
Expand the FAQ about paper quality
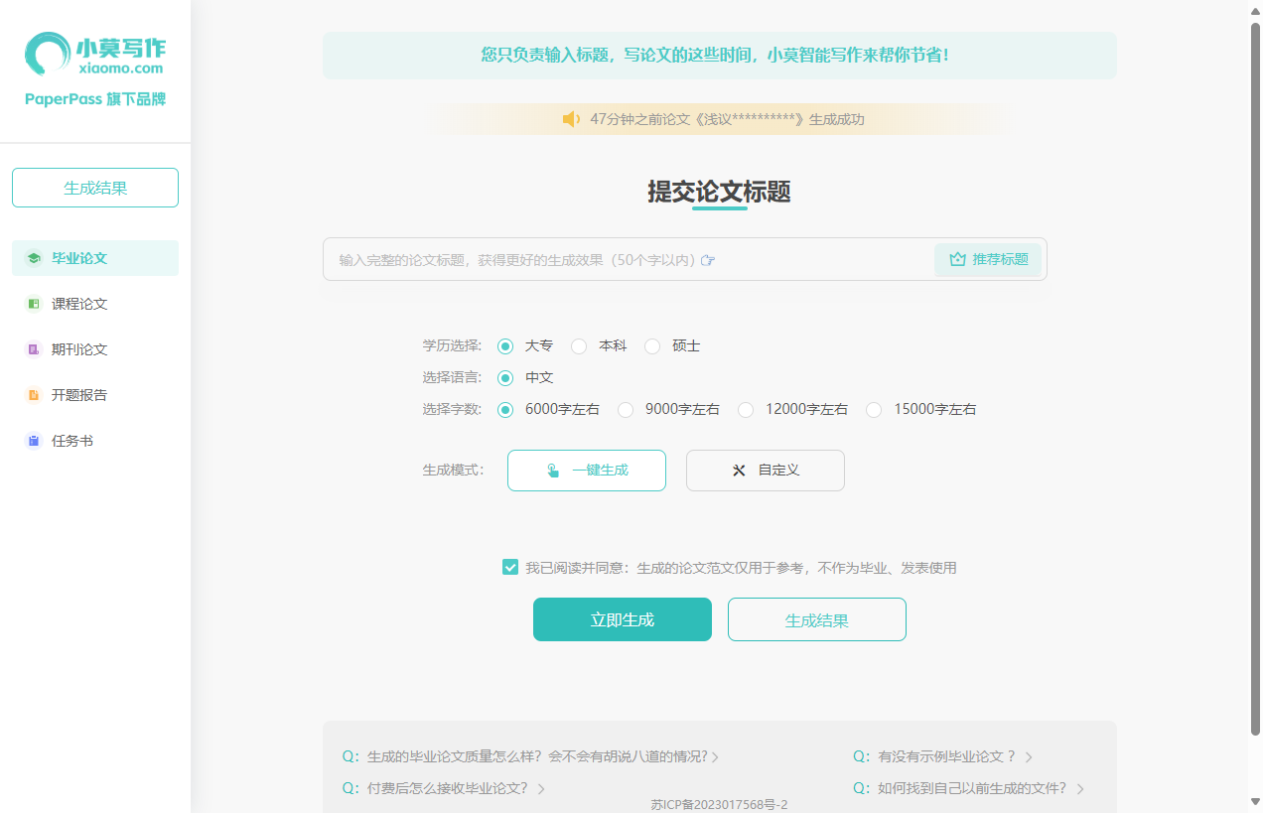529,755
